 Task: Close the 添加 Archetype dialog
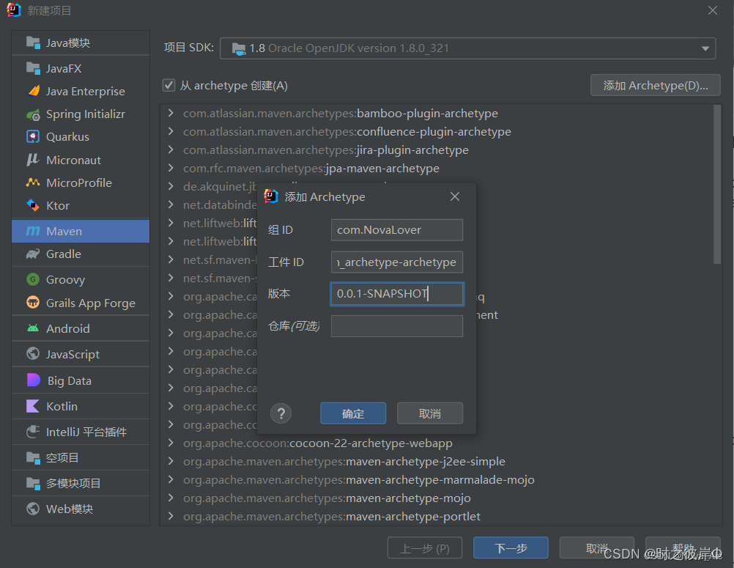pos(454,196)
